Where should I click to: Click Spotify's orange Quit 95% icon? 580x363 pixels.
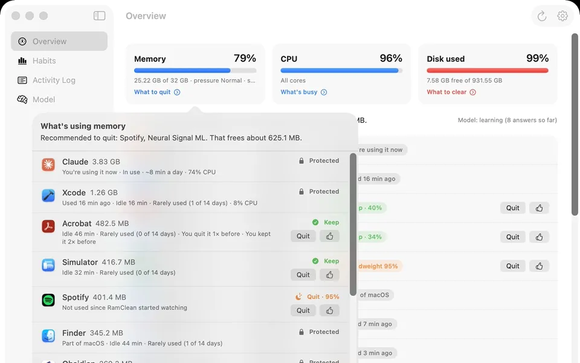point(298,296)
